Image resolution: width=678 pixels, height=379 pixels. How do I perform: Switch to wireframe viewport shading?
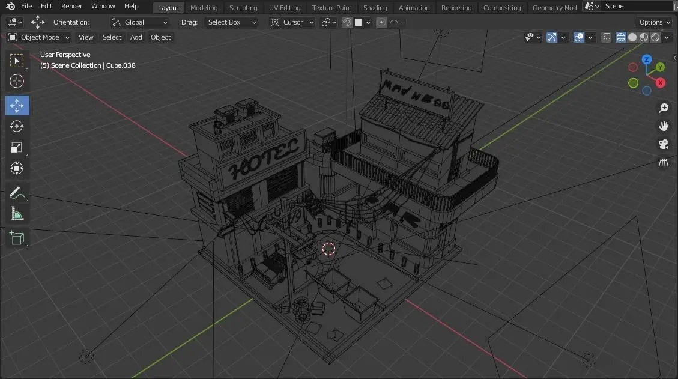click(x=620, y=38)
